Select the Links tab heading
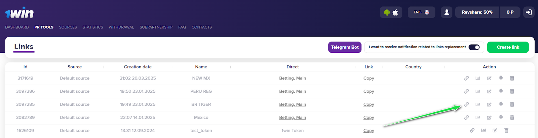The width and height of the screenshot is (538, 138). point(24,47)
